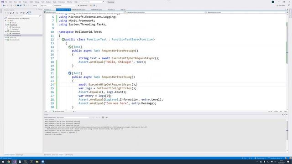Click the Navigate Backward toolbar icon
This screenshot has height=164, width=292.
click(4, 5)
